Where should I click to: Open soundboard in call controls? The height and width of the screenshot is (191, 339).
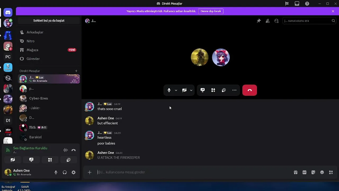pos(224,90)
